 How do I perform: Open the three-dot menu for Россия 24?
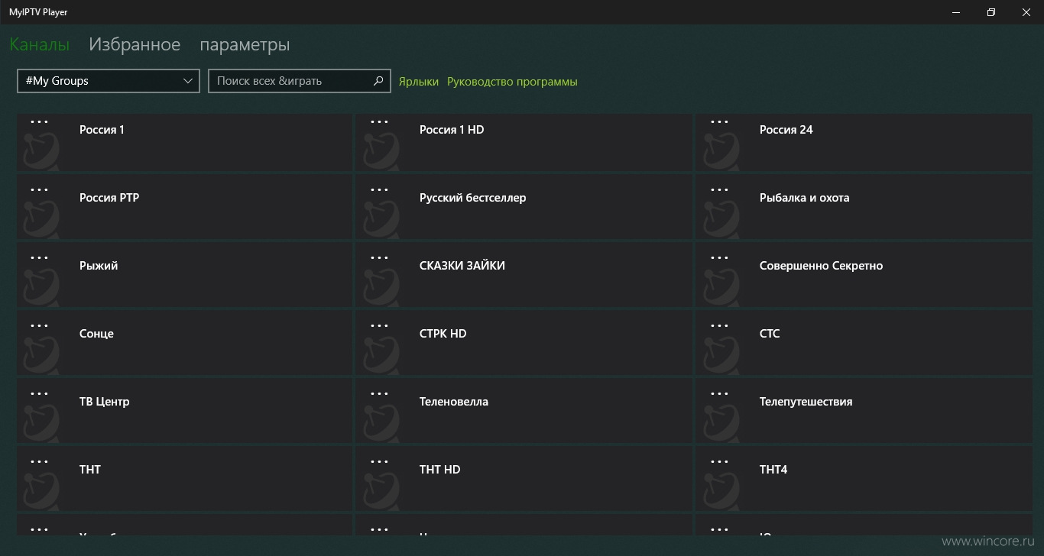point(719,122)
